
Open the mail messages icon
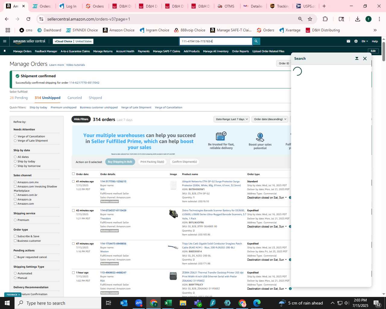click(x=348, y=41)
